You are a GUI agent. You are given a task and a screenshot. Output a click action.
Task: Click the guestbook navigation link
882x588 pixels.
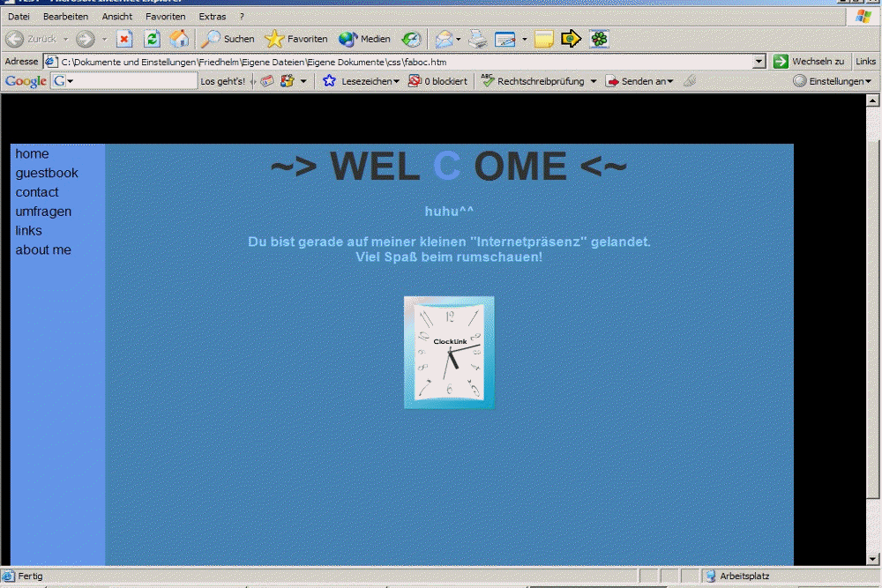(x=47, y=173)
